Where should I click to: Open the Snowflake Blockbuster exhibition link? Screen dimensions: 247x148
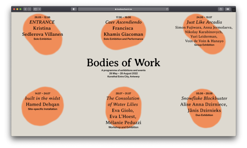(204, 98)
